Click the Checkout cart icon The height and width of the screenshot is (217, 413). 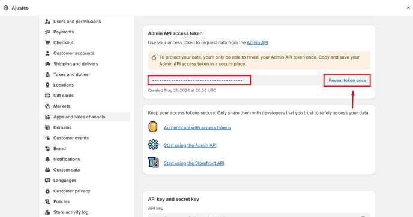[47, 43]
